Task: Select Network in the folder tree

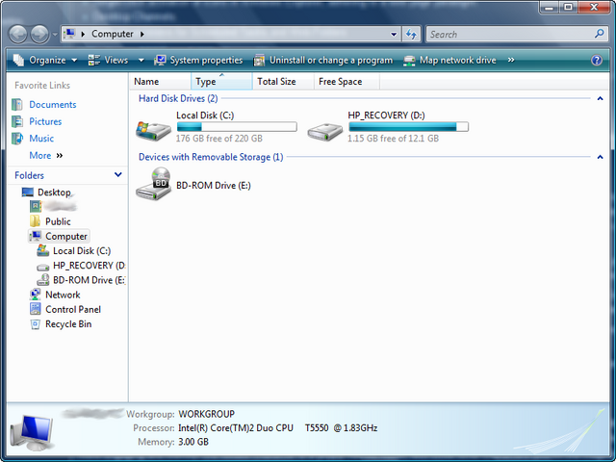Action: click(x=63, y=295)
